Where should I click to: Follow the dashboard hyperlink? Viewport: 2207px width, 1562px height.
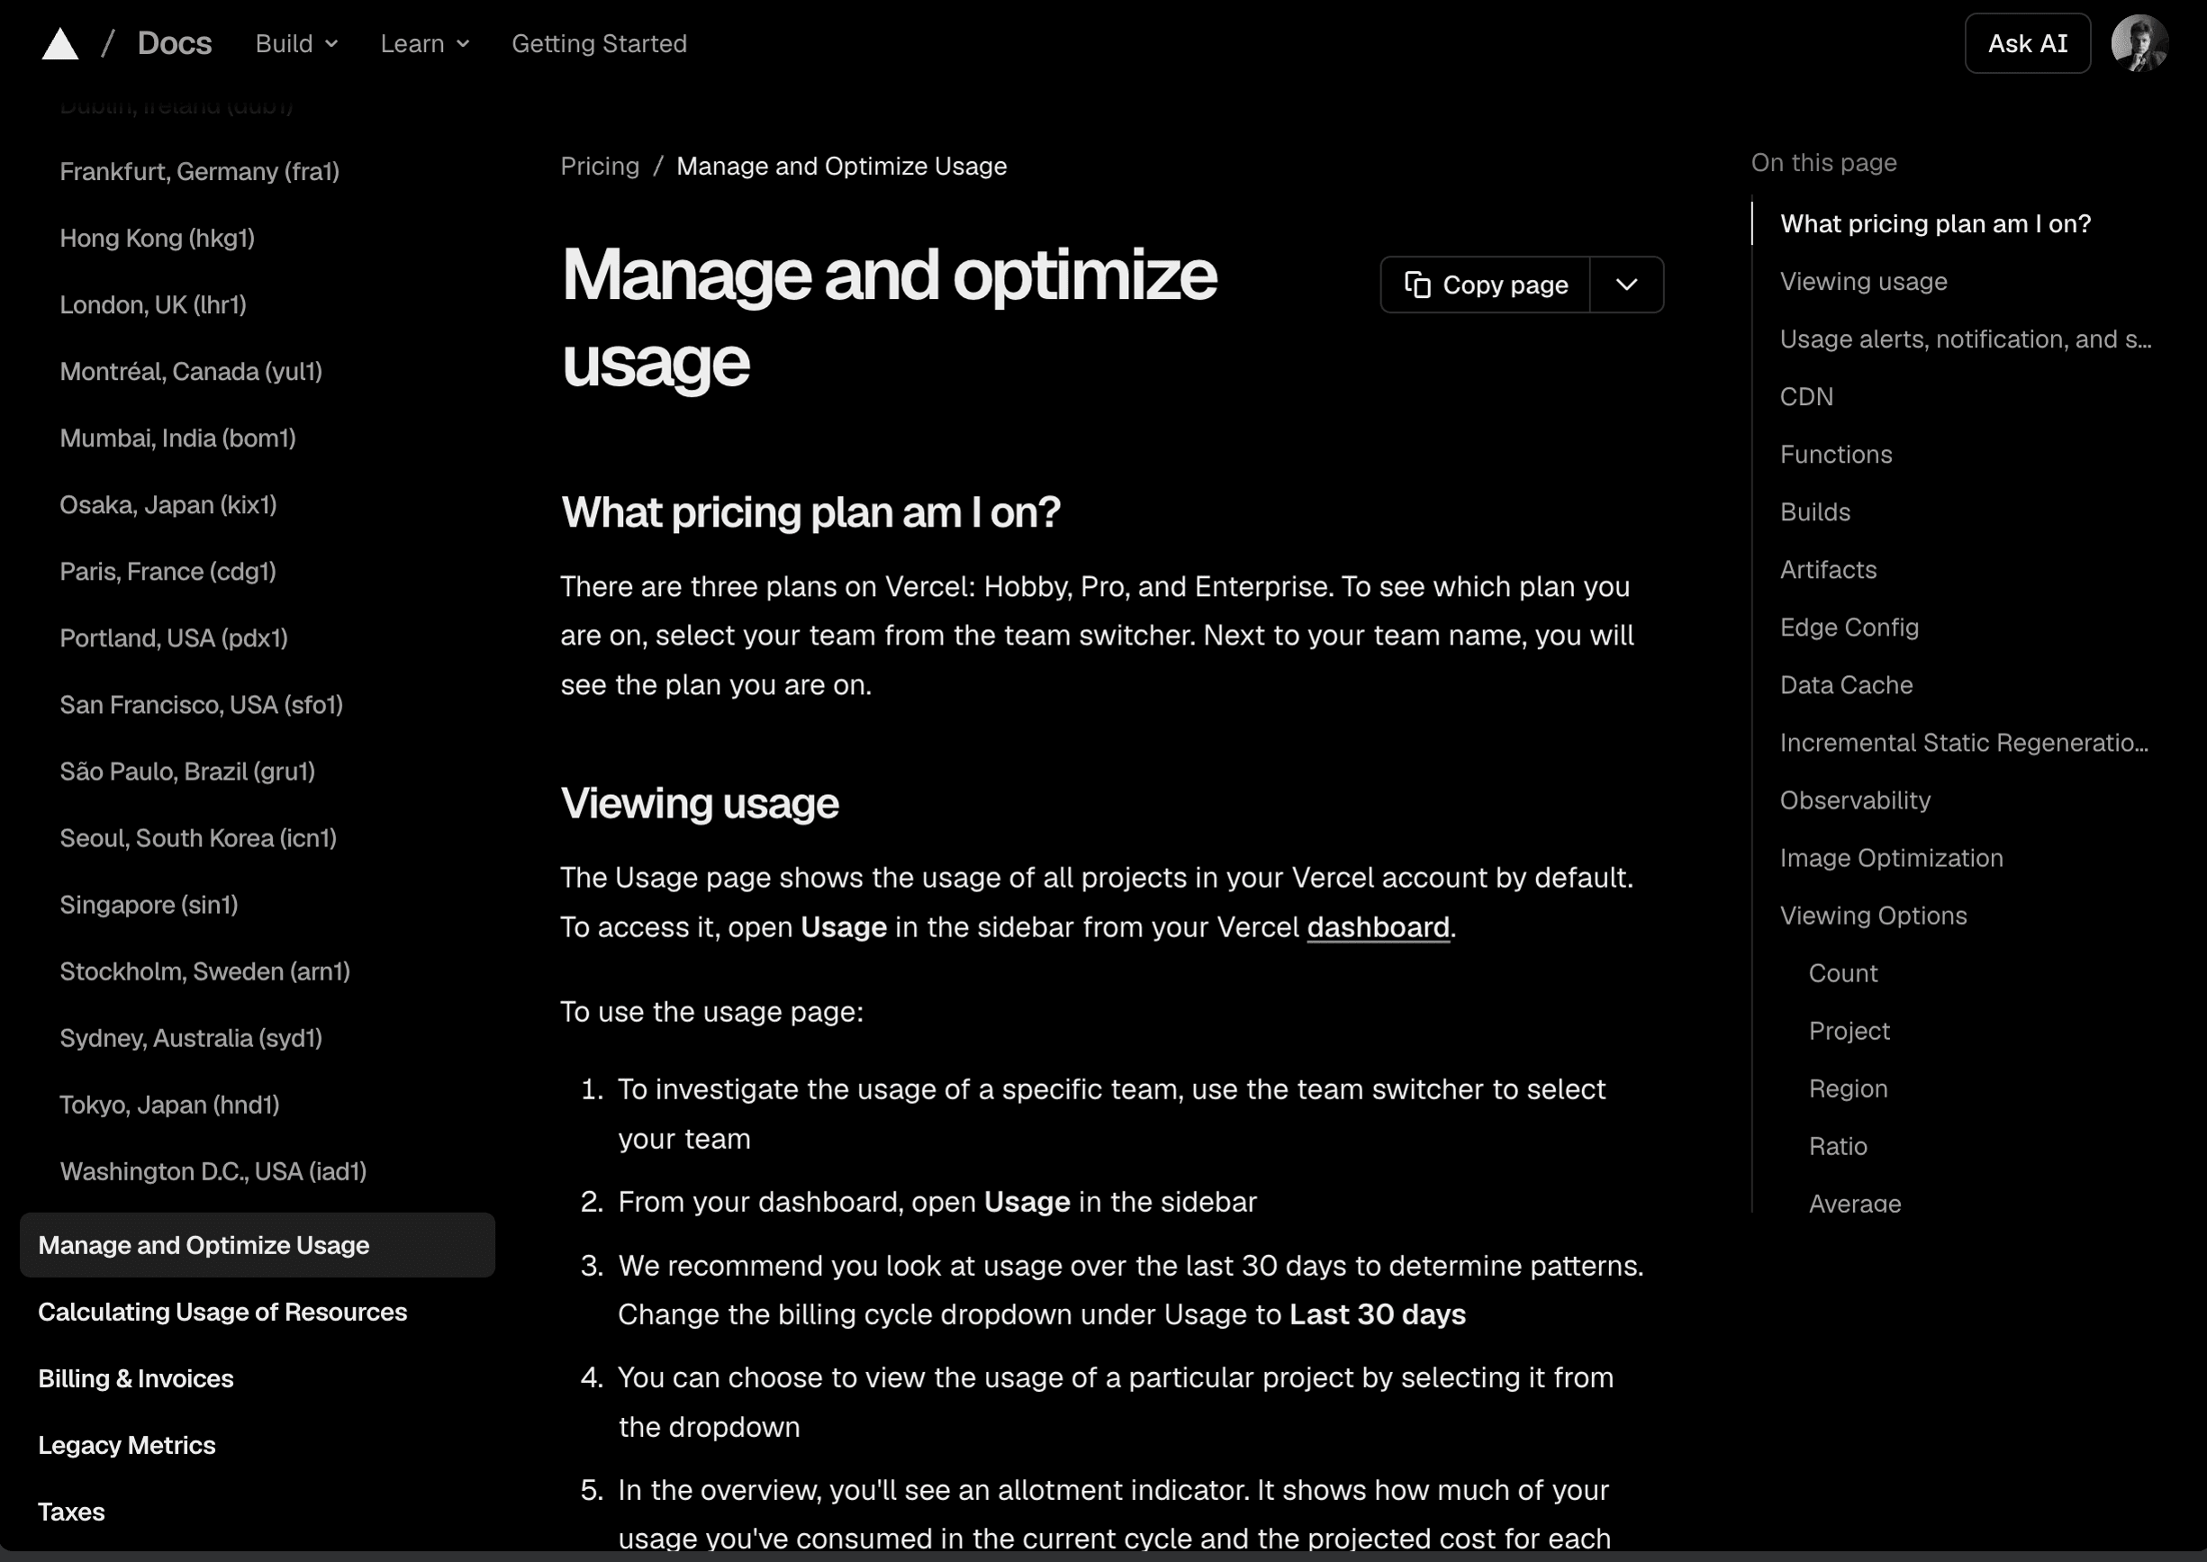[1378, 926]
